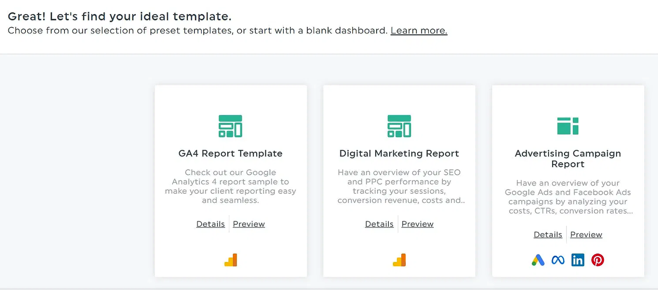The height and width of the screenshot is (290, 658).
Task: Click the Meta icon
Action: pyautogui.click(x=558, y=260)
